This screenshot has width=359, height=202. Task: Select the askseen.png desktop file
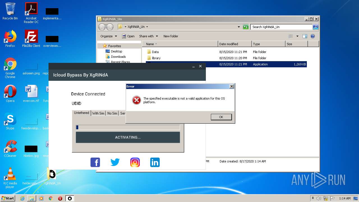coord(31,69)
